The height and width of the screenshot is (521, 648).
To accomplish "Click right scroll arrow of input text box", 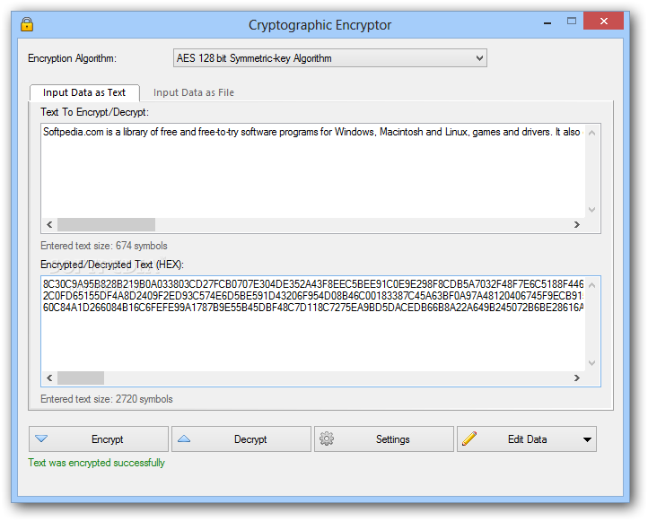I will [577, 224].
